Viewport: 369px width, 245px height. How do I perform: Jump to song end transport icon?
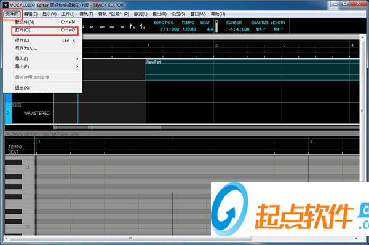[x=122, y=27]
